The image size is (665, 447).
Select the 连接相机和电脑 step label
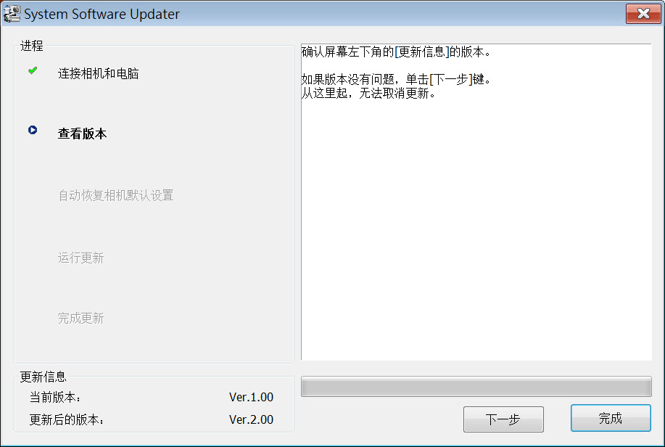(99, 73)
